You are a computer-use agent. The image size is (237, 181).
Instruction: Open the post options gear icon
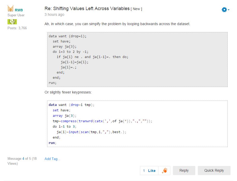(x=223, y=9)
